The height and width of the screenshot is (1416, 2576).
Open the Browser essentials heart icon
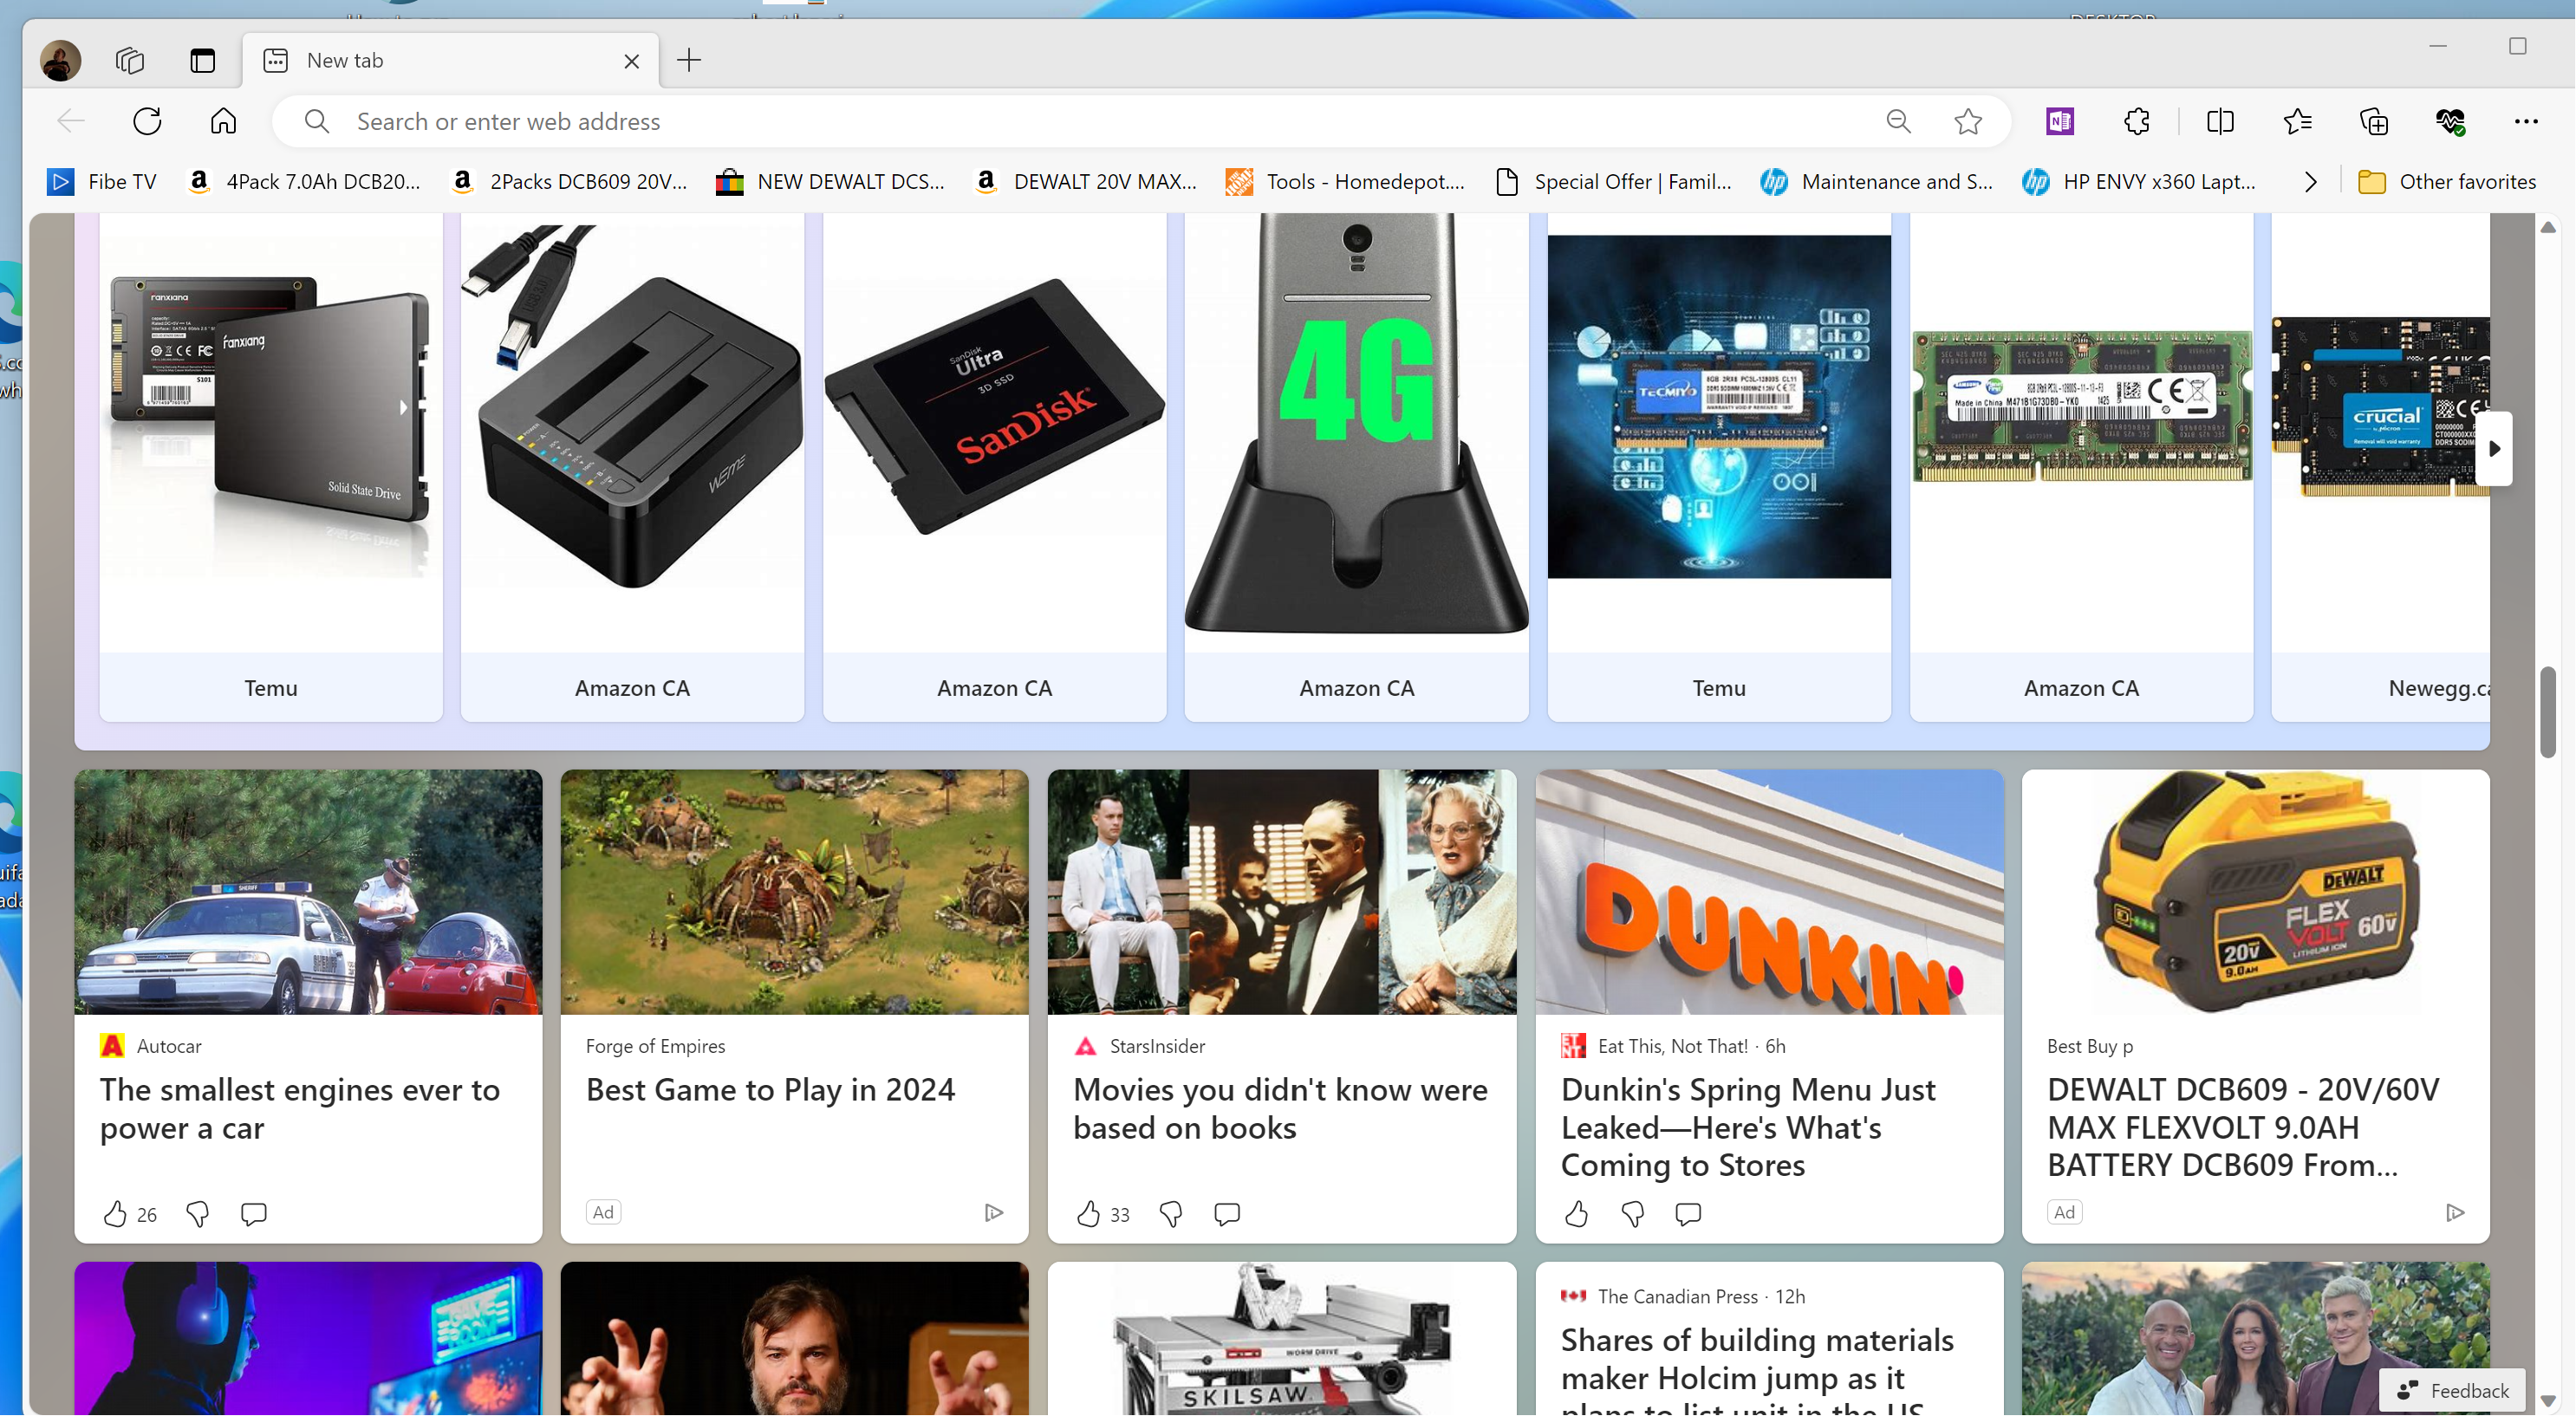[x=2450, y=121]
